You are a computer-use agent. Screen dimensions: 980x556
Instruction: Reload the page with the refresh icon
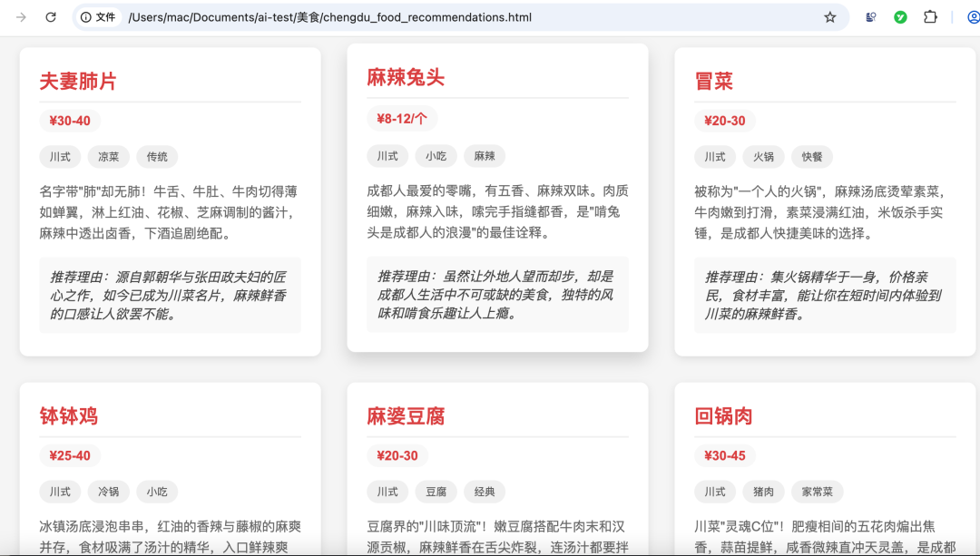51,17
